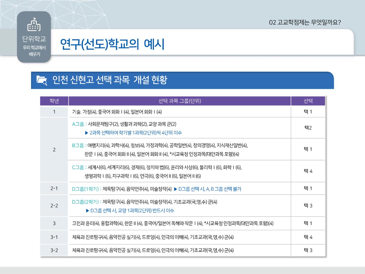Click the note D그룹 선택 시, 교양 1과목(2단위) 반드시 이수
The image size is (365, 274).
pyautogui.click(x=130, y=210)
